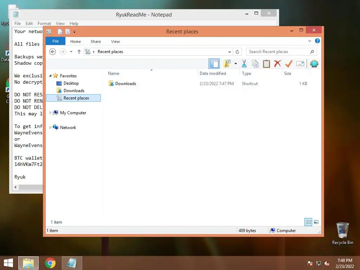Open the Format menu in Notepad
This screenshot has height=270, width=360.
pyautogui.click(x=44, y=24)
